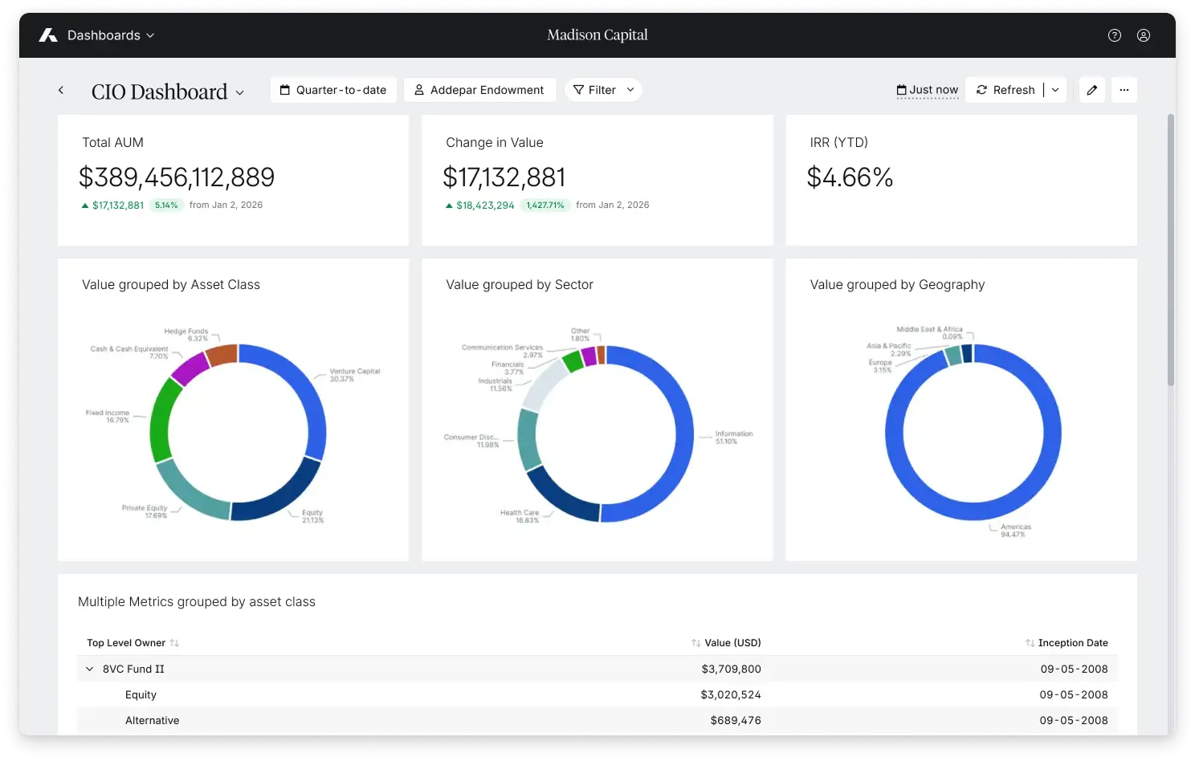The width and height of the screenshot is (1195, 761).
Task: Select the Addepar Endowment portfolio button
Action: pyautogui.click(x=479, y=90)
